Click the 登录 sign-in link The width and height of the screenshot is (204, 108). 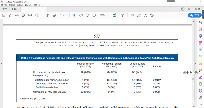point(198,9)
